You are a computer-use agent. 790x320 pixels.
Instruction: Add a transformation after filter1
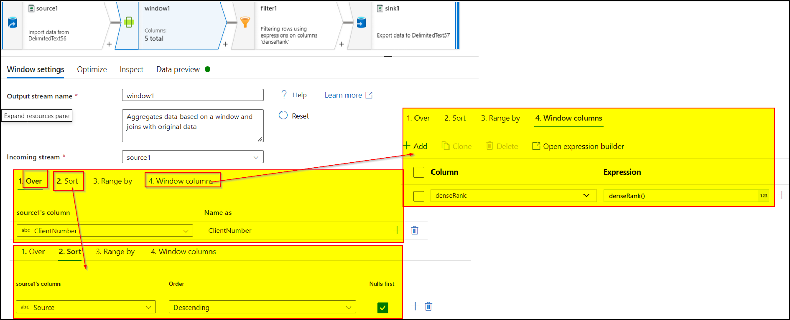click(341, 44)
